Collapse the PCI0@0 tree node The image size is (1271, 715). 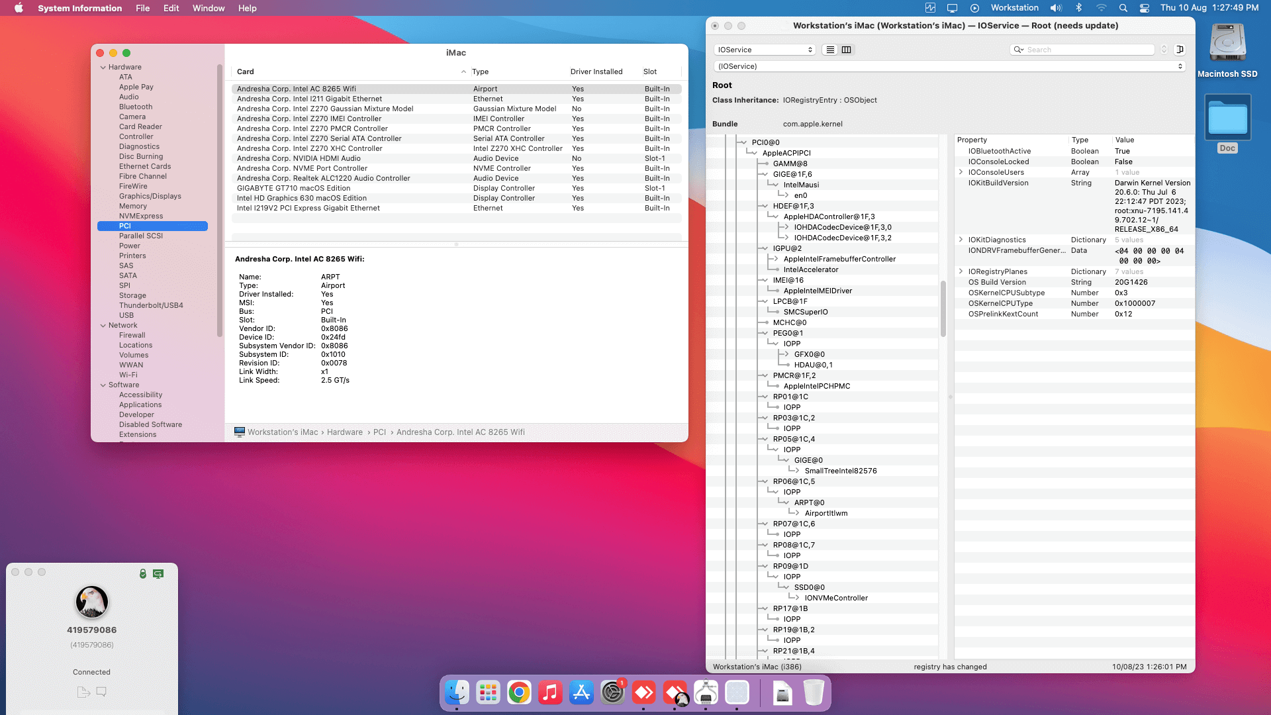coord(744,142)
